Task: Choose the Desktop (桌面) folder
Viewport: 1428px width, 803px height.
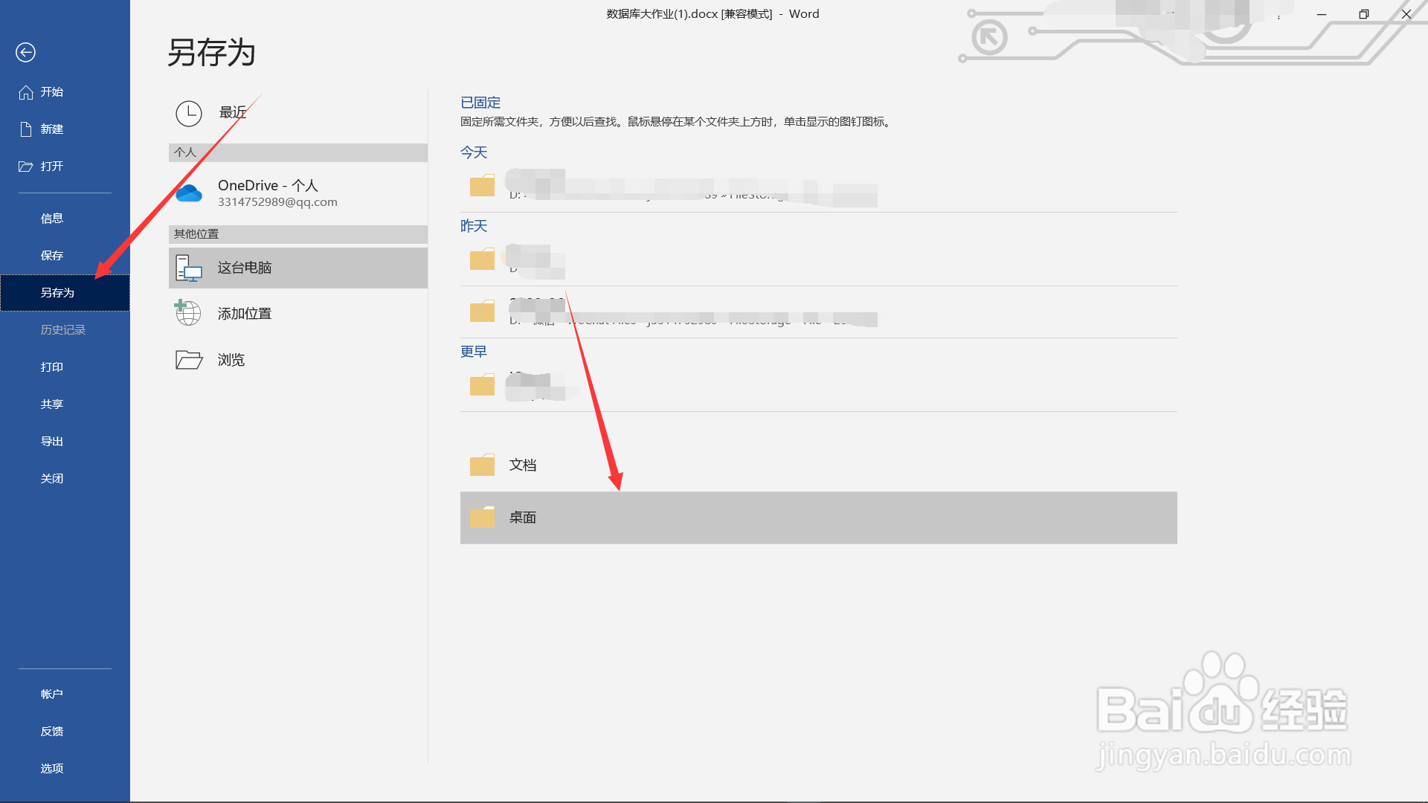Action: [523, 517]
